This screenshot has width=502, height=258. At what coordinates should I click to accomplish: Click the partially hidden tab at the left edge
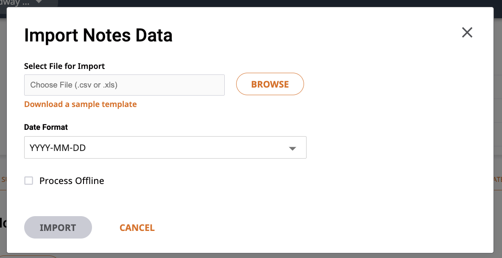tap(3, 179)
